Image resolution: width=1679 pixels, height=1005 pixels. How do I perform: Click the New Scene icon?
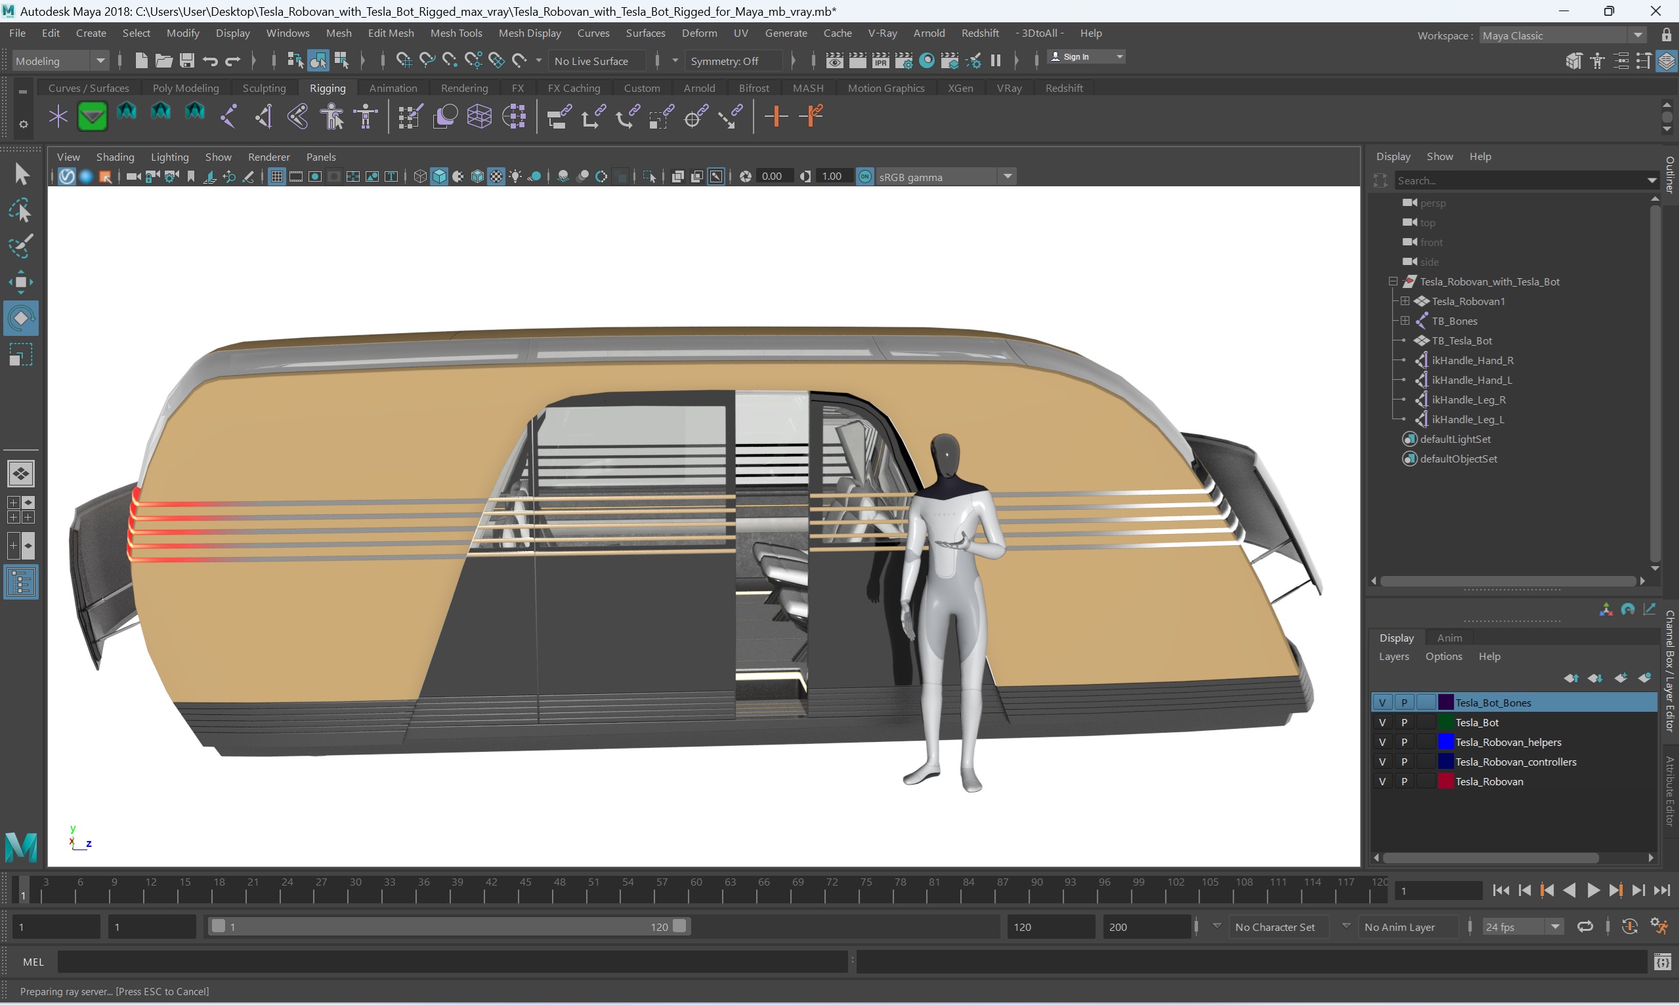140,61
